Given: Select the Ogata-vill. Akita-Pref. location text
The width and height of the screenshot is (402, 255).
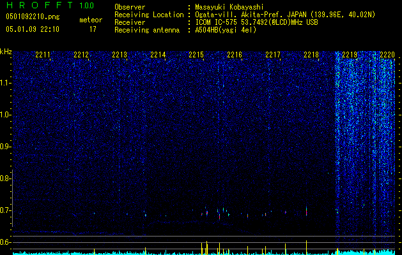Looking at the screenshot, I should point(285,15).
